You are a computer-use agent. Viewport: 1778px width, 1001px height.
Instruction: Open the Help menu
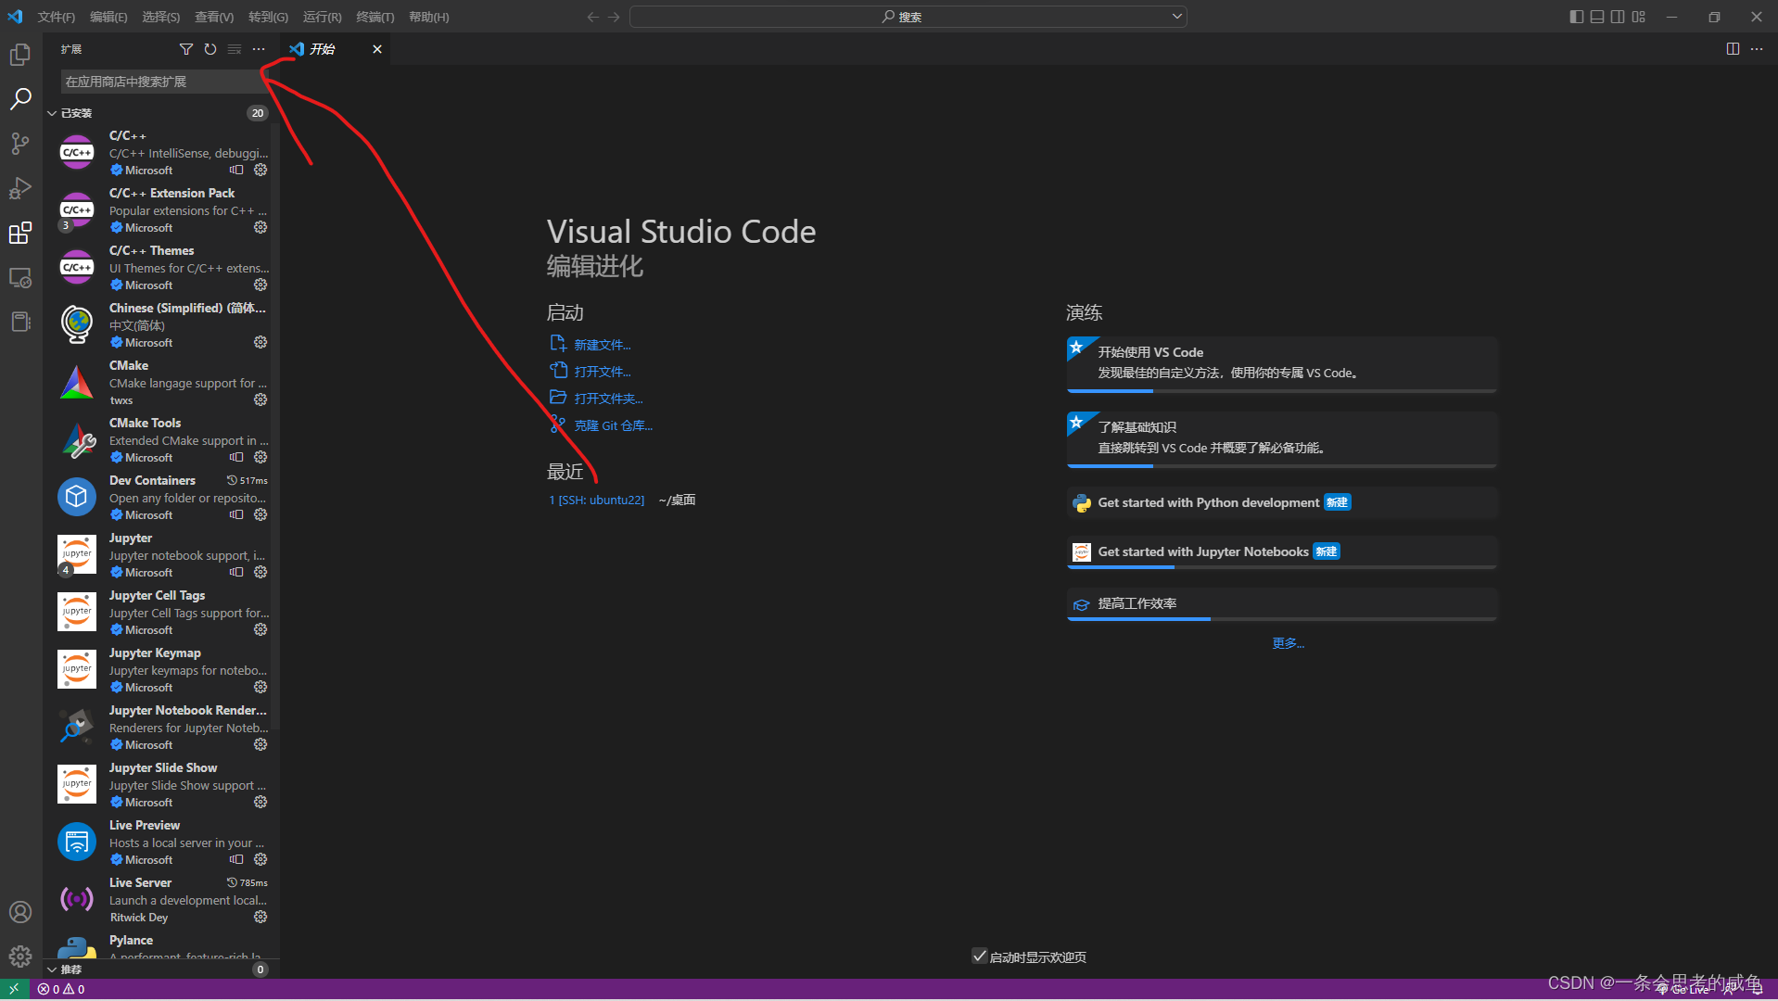pyautogui.click(x=429, y=17)
